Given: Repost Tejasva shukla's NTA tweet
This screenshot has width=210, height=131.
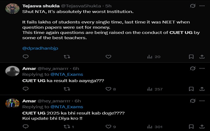Looking at the screenshot, I should tap(67, 57).
